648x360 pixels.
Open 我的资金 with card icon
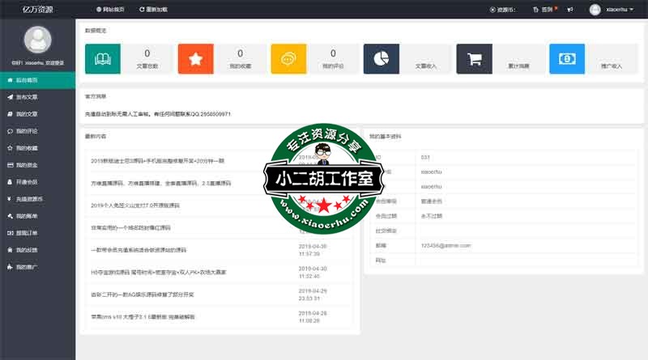[x=37, y=165]
